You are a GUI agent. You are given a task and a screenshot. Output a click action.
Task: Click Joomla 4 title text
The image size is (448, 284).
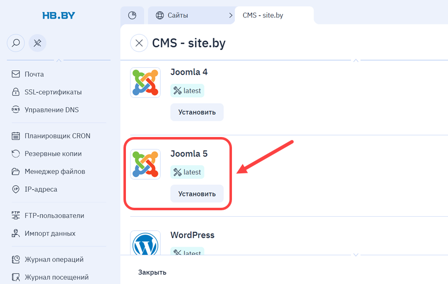click(189, 72)
